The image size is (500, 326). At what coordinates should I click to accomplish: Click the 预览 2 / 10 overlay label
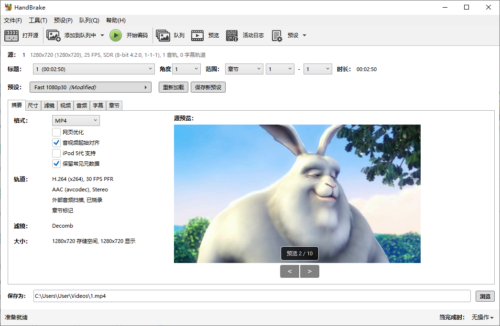300,253
